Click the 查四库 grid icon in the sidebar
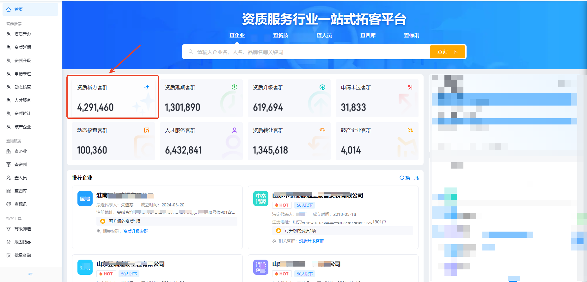Viewport: 587px width, 282px height. coord(9,191)
